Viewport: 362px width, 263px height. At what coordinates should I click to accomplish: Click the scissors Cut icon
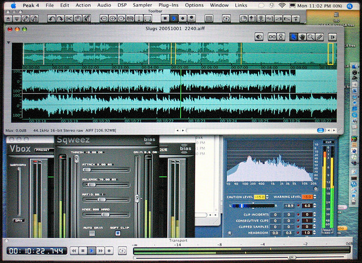click(69, 19)
